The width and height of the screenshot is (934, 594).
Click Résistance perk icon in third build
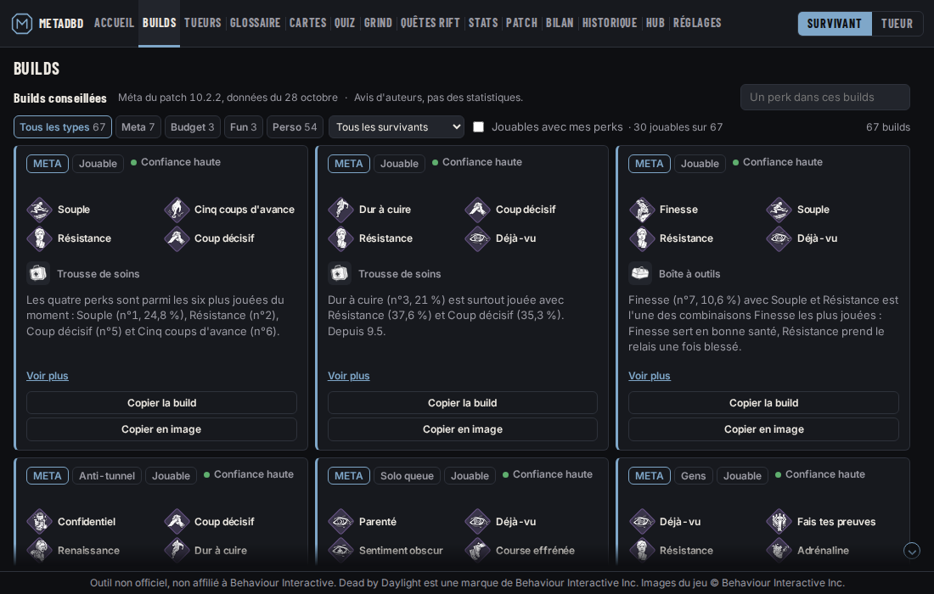642,238
